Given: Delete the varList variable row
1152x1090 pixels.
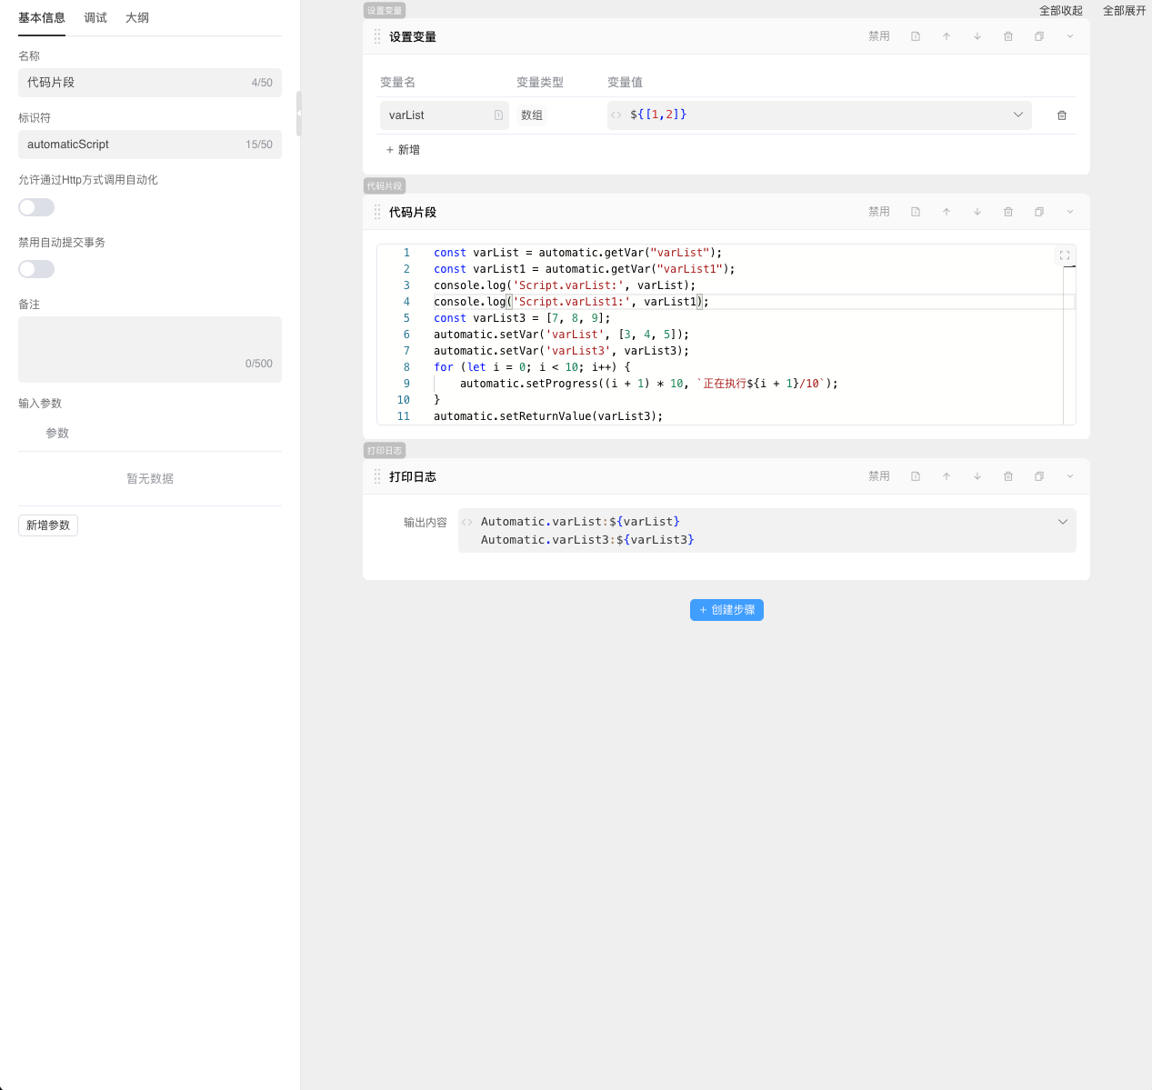Looking at the screenshot, I should pyautogui.click(x=1062, y=115).
